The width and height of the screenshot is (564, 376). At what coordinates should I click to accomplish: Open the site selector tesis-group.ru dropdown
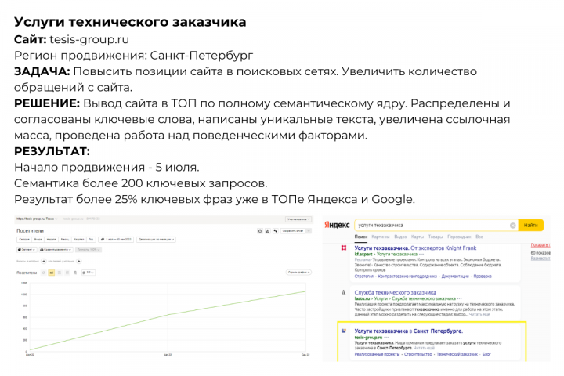(37, 219)
